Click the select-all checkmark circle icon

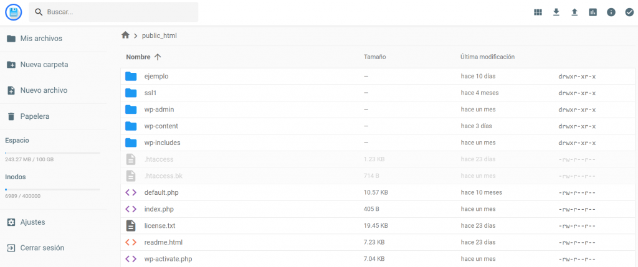click(629, 12)
